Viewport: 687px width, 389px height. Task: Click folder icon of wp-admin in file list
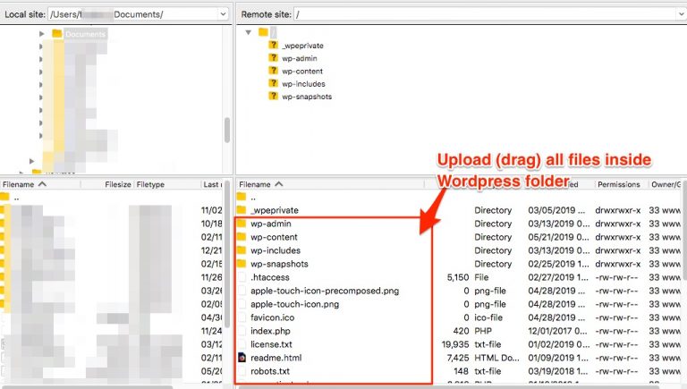click(242, 224)
